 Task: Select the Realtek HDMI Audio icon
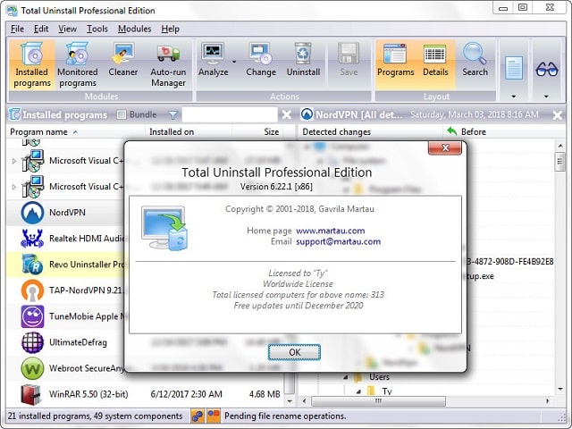(32, 239)
